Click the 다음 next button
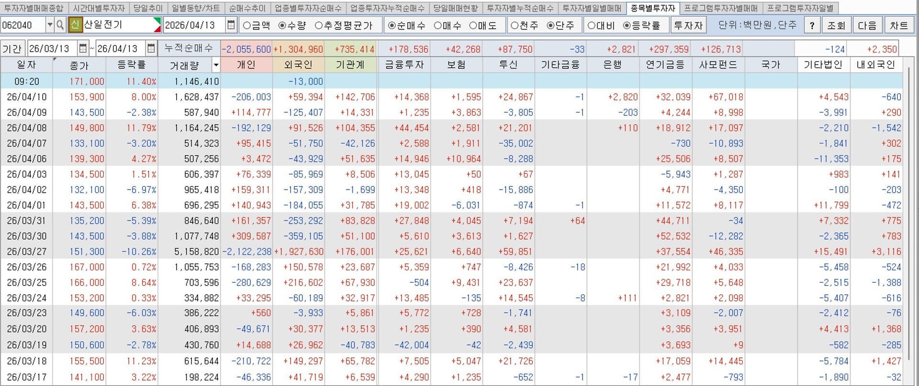The width and height of the screenshot is (919, 386). tap(867, 25)
